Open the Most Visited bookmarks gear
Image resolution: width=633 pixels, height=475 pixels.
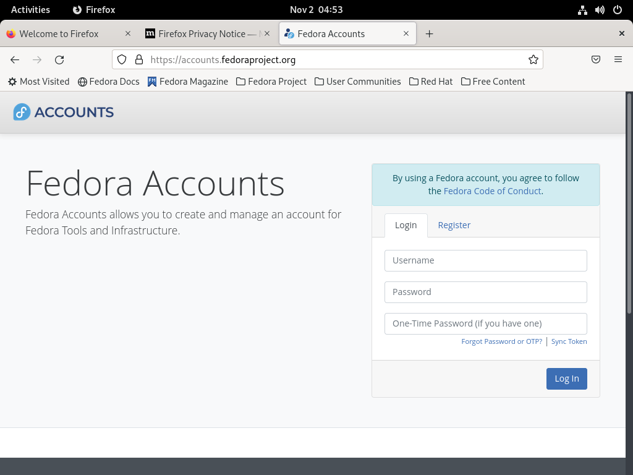pos(39,82)
